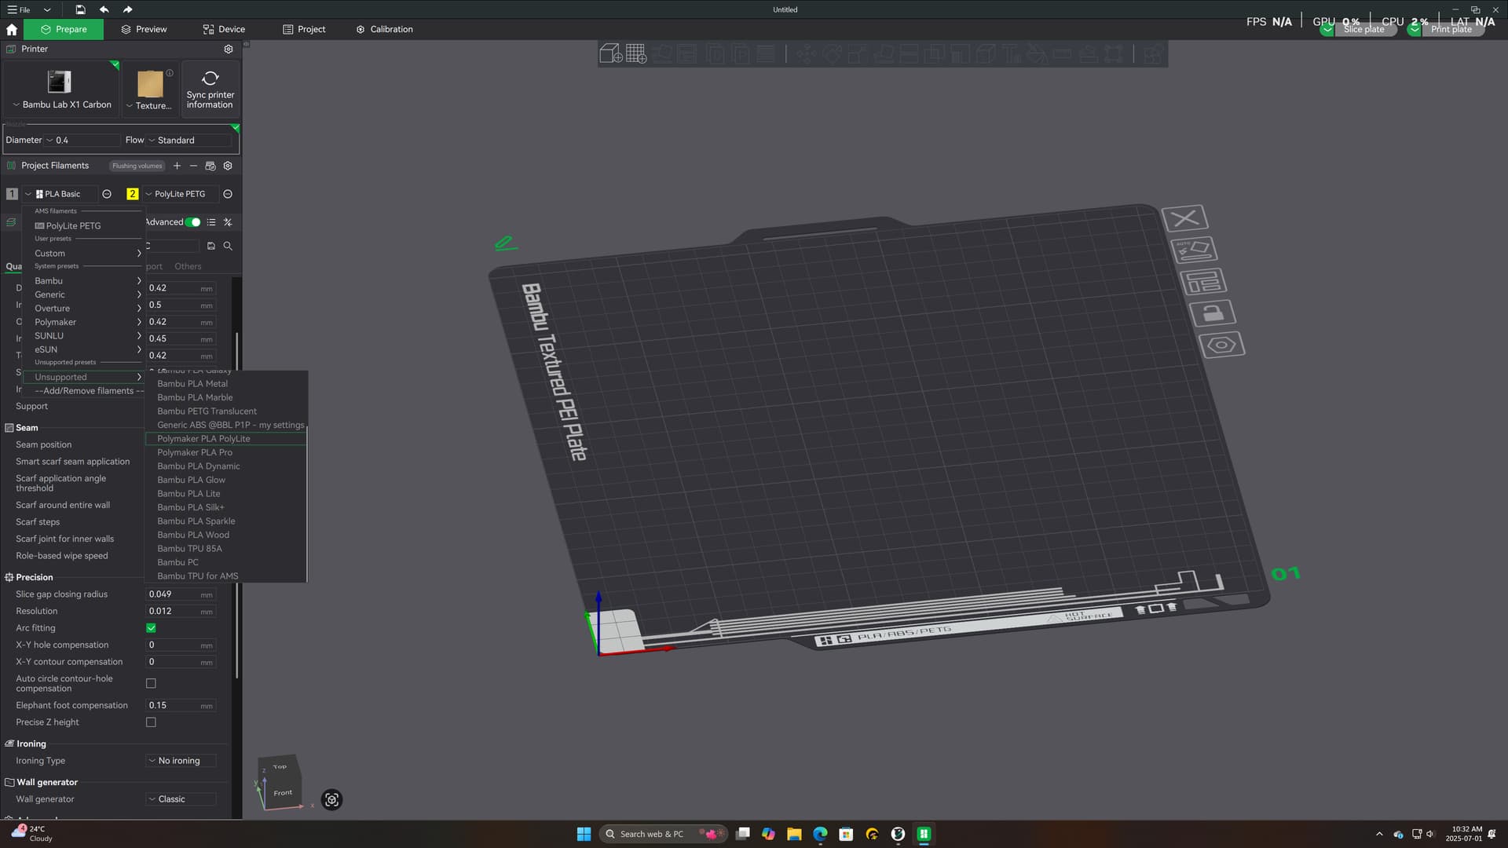This screenshot has width=1508, height=848.
Task: Save the project with the disk icon
Action: [x=80, y=9]
